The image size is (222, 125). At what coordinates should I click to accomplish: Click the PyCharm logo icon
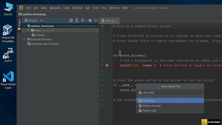click(x=21, y=8)
